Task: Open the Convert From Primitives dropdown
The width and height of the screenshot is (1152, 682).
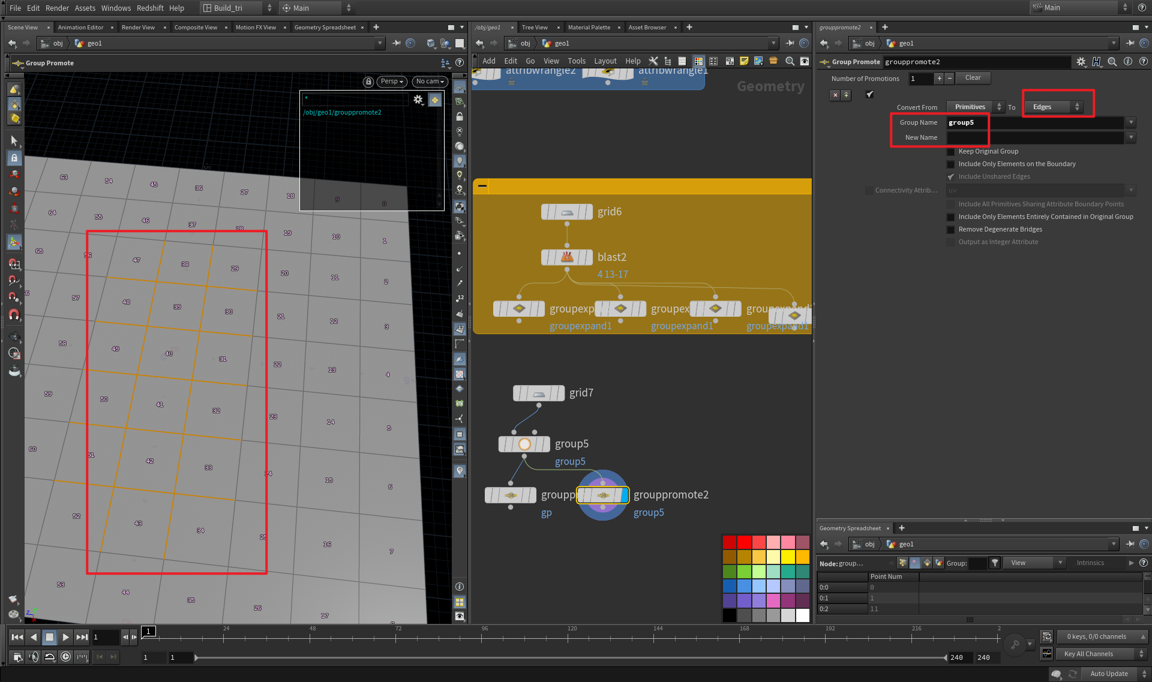Action: pos(974,107)
